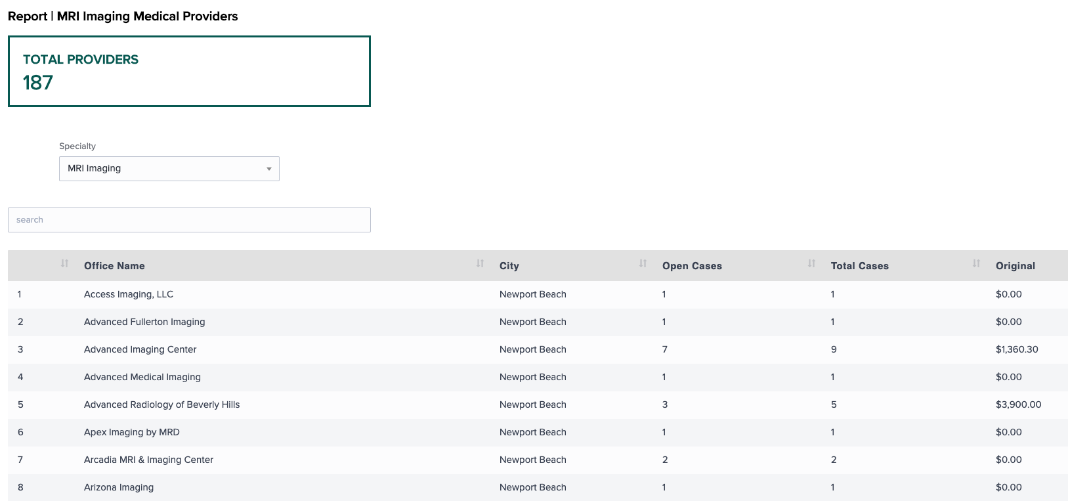Click the Open Cases column header label
This screenshot has height=501, width=1068.
[692, 266]
